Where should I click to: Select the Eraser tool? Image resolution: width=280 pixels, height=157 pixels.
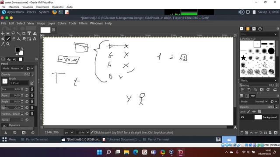(x=13, y=39)
